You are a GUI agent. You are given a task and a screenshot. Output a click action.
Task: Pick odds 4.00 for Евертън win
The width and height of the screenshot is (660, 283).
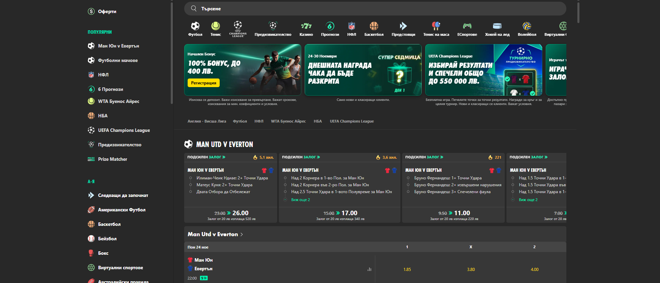pos(534,270)
